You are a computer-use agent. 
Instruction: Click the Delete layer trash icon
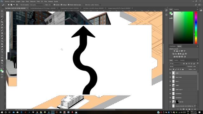[195, 109]
